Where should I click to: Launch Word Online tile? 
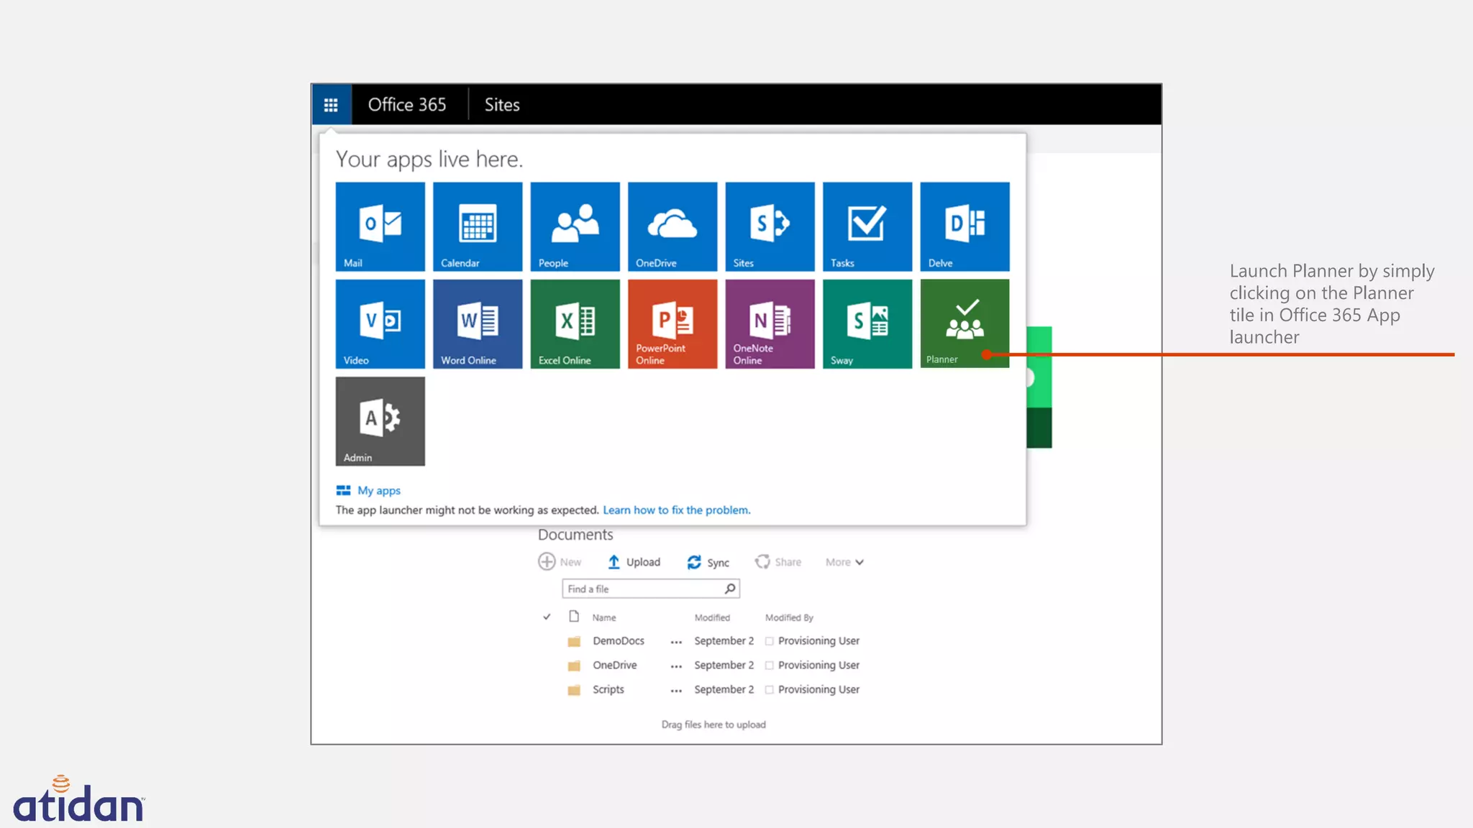[478, 324]
